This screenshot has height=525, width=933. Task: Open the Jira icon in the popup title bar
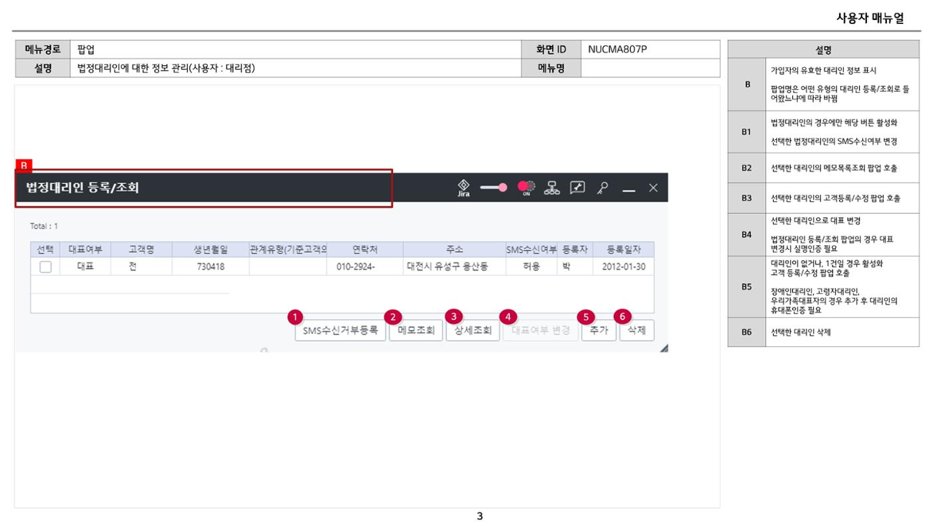pos(463,187)
